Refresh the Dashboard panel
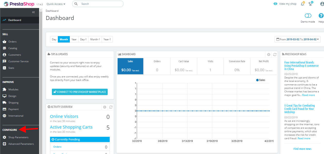Screen dimensions: 324x154 (x=275, y=54)
